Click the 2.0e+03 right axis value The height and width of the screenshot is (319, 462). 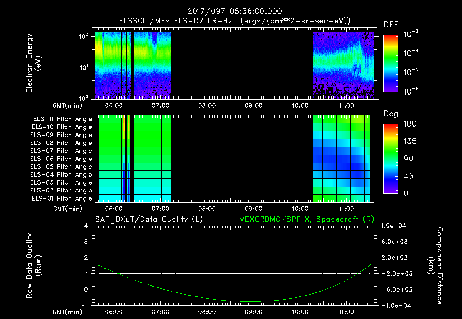pos(394,257)
